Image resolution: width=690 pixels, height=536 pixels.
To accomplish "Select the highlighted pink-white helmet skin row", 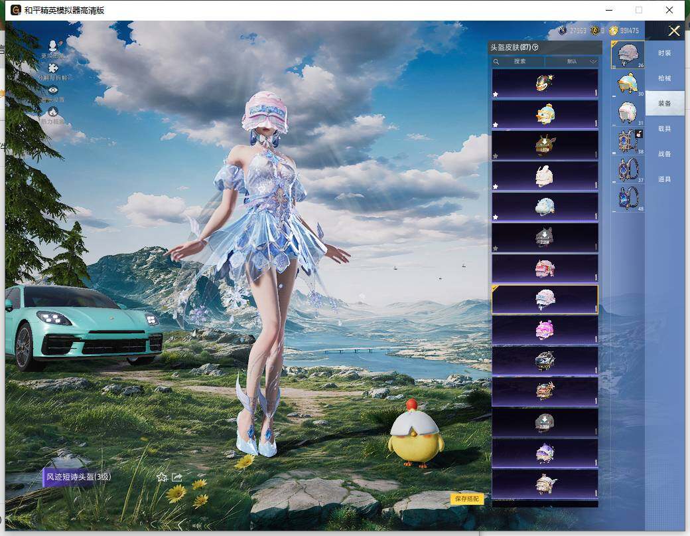I will coord(545,299).
